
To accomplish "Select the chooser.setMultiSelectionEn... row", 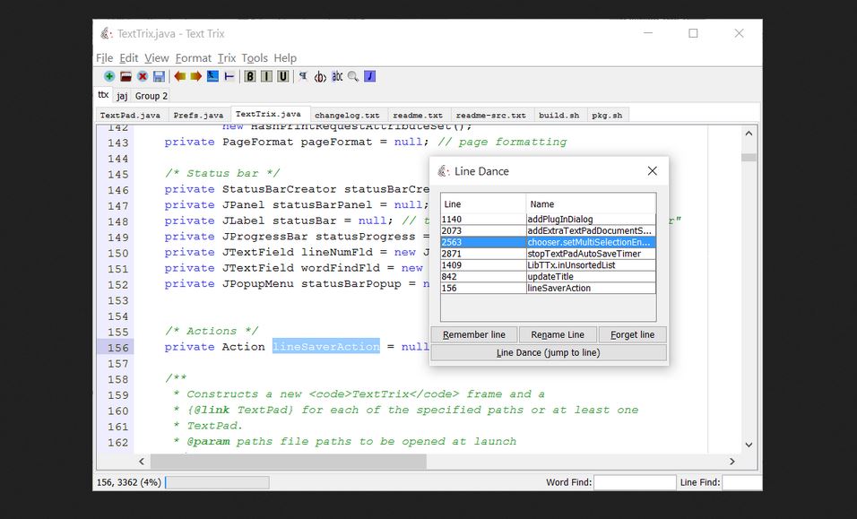I will (x=549, y=242).
